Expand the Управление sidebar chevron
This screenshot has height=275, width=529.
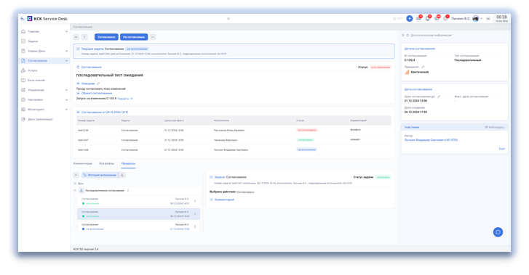(x=66, y=90)
